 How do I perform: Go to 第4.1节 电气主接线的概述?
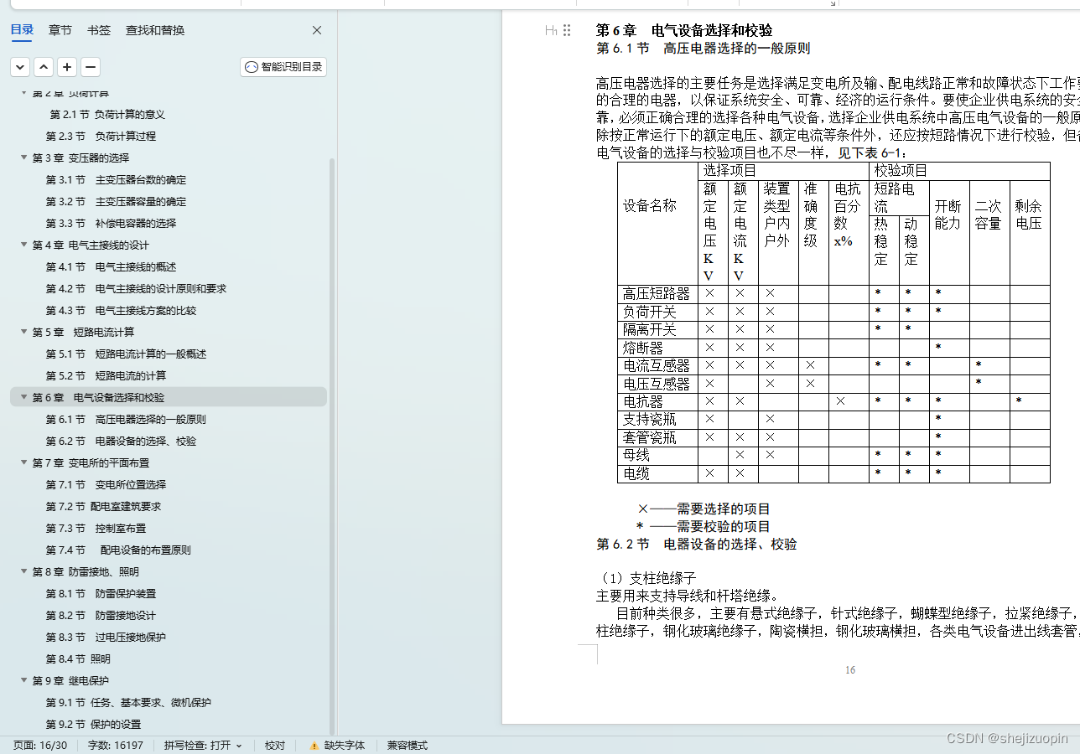click(x=111, y=266)
